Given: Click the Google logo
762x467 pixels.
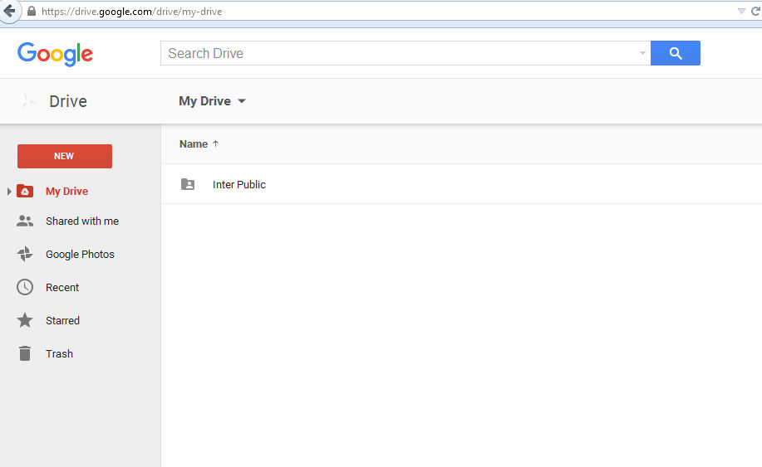Looking at the screenshot, I should click(x=55, y=54).
